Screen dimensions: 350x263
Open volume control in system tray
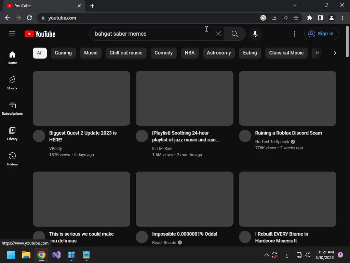point(308,255)
